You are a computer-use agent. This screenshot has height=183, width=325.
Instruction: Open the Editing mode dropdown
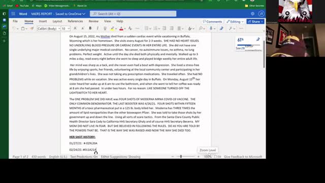[x=235, y=21]
